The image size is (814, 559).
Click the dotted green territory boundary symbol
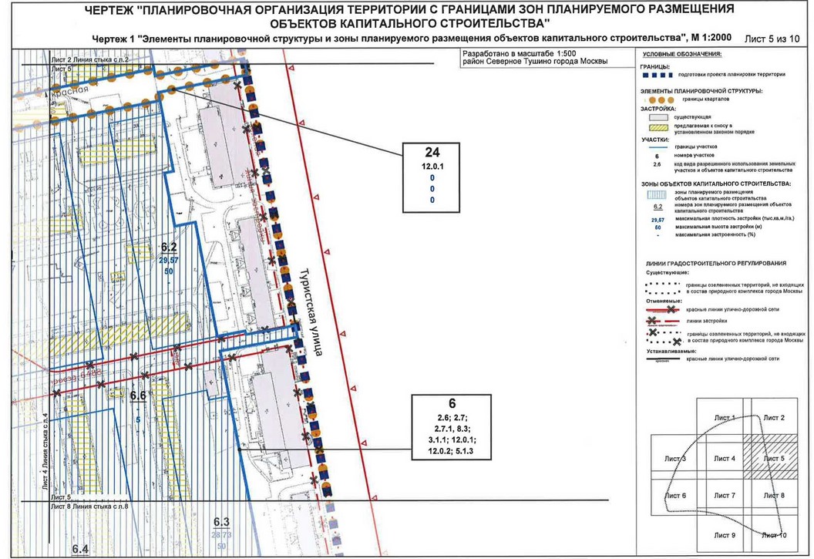662,288
